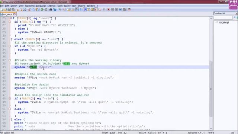Image resolution: width=238 pixels, height=134 pixels.
Task: Open the File menu
Action: point(2,6)
